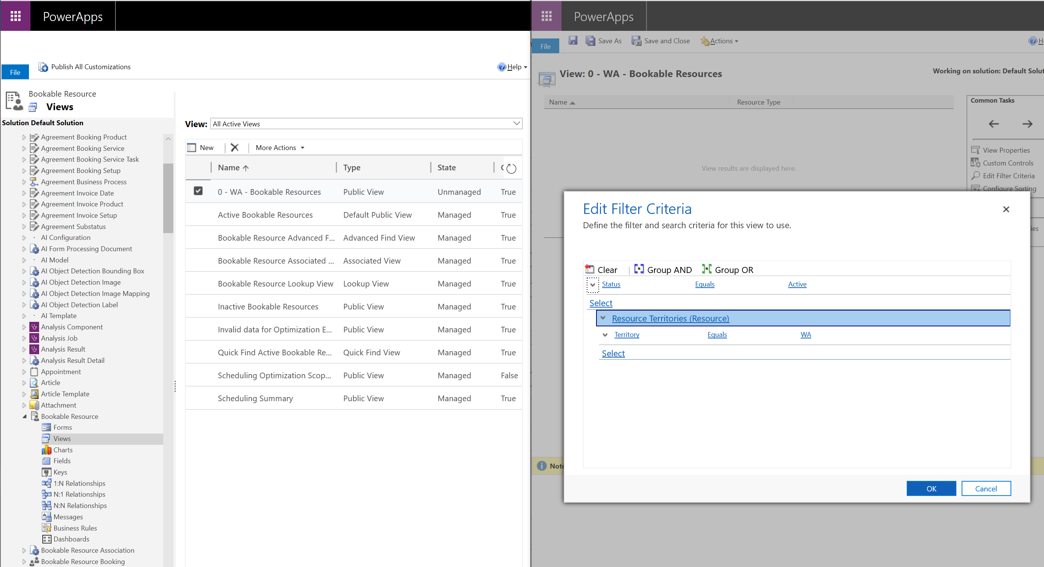Click the Configure Sorting icon

pos(976,188)
